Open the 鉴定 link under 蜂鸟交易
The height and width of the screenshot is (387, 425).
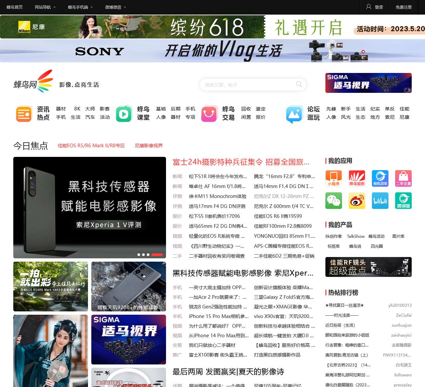click(x=261, y=109)
